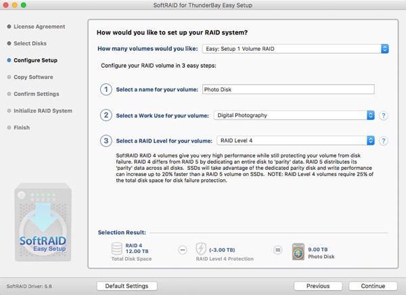The width and height of the screenshot is (406, 295).
Task: Open the RAID Level 4 dropdown
Action: coord(295,141)
